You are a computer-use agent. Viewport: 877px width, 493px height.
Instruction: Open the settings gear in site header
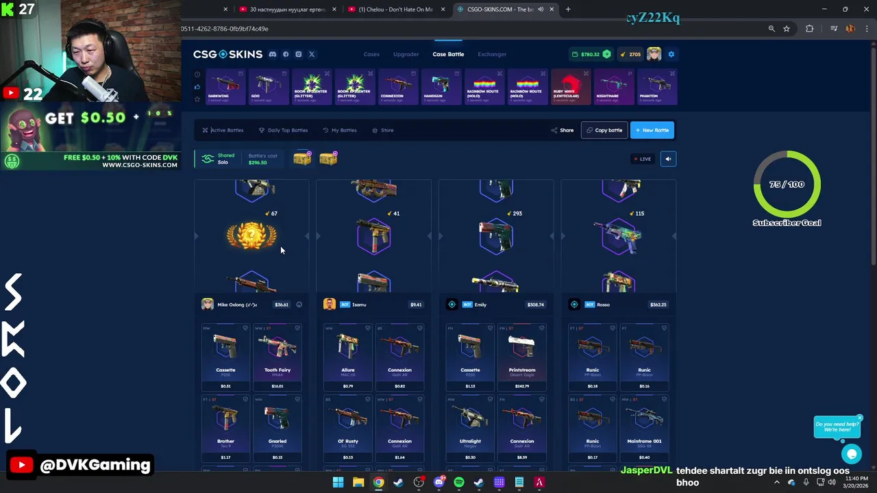(x=671, y=54)
